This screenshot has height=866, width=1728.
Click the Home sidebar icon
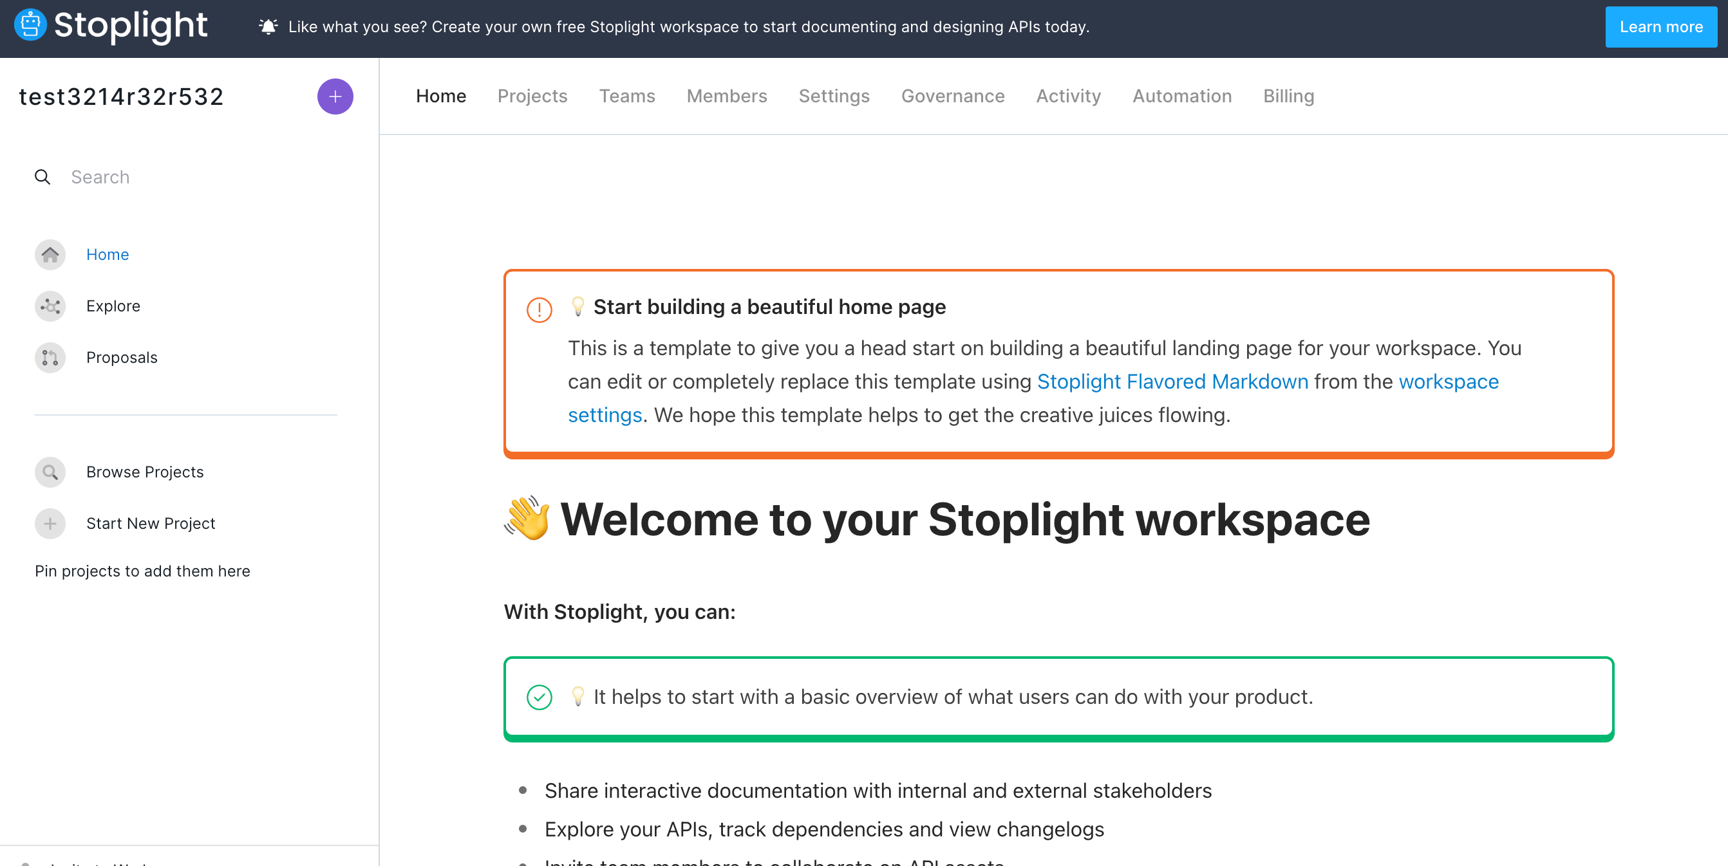(x=51, y=253)
